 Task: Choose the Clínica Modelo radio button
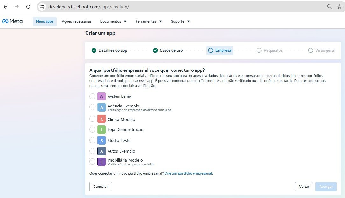coord(92,119)
